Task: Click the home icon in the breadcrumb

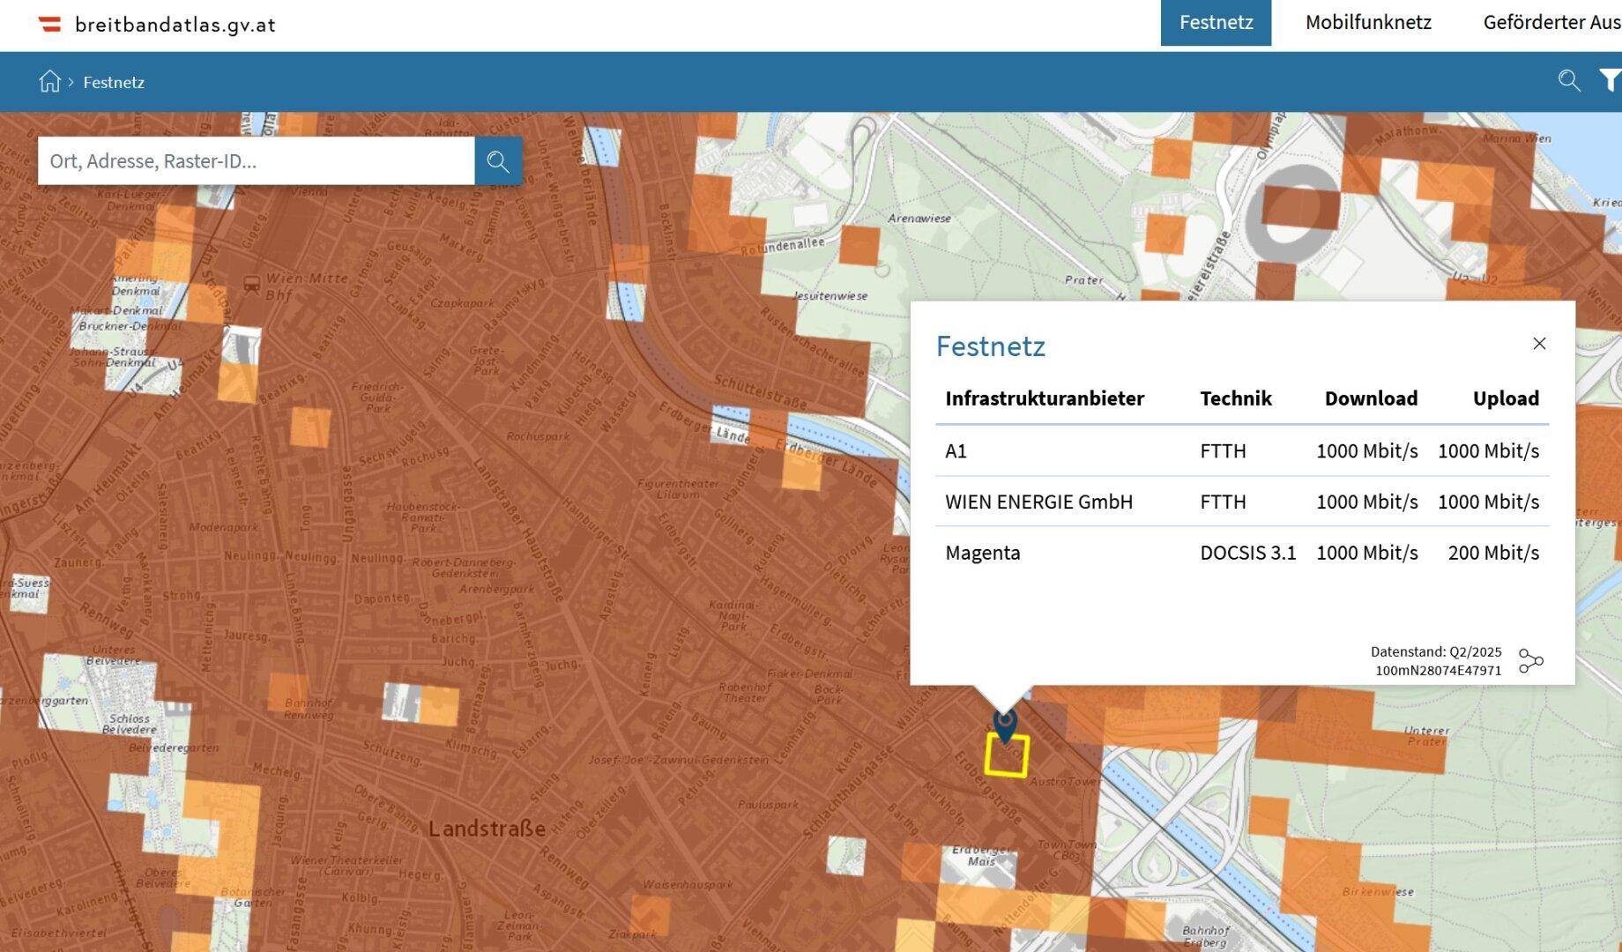Action: point(49,82)
